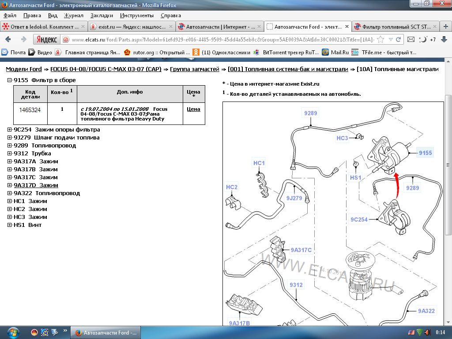Viewport: 452px width, 339px height.
Task: Expand the 9289 Топливопровод node
Action: (10, 146)
